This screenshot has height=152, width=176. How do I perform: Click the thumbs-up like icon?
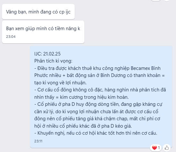(167, 148)
